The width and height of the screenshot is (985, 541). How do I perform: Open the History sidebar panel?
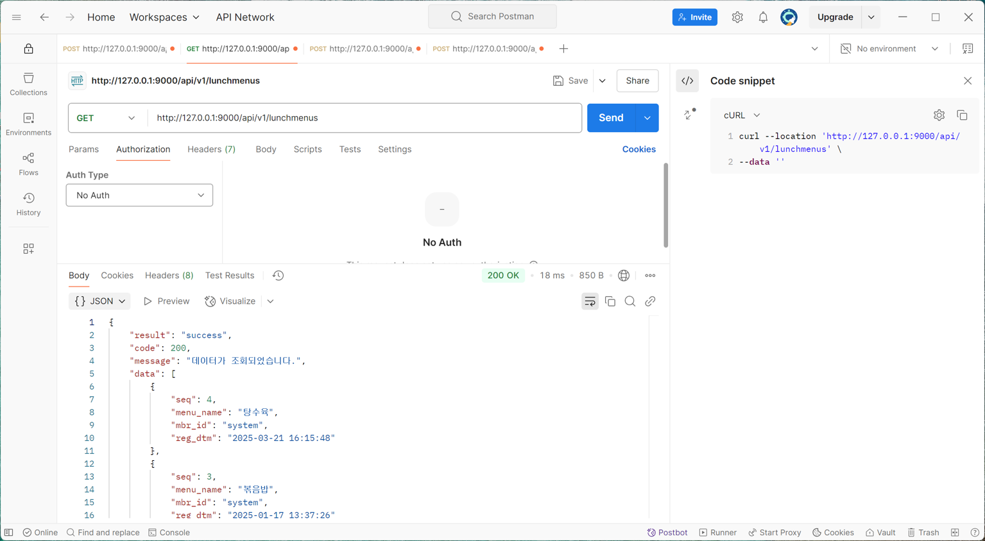tap(29, 204)
